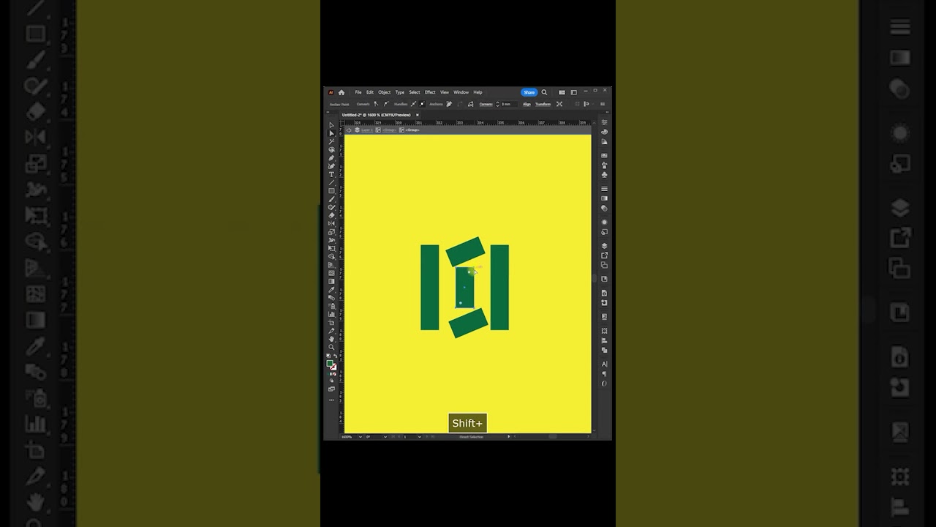Image resolution: width=936 pixels, height=527 pixels.
Task: Open the File menu
Action: 358,92
